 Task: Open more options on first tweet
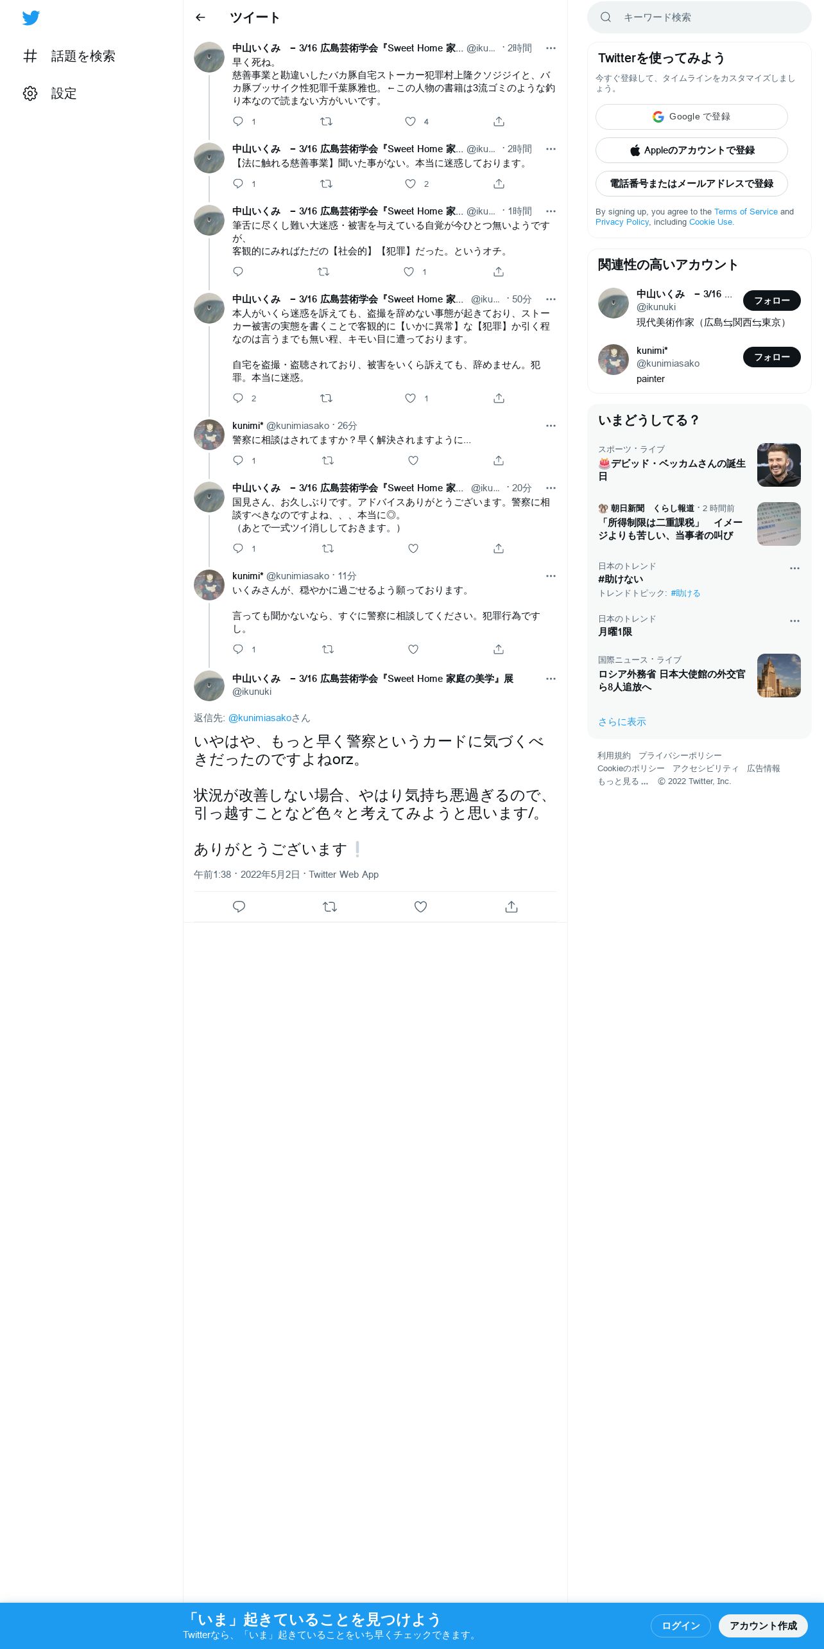coord(551,48)
